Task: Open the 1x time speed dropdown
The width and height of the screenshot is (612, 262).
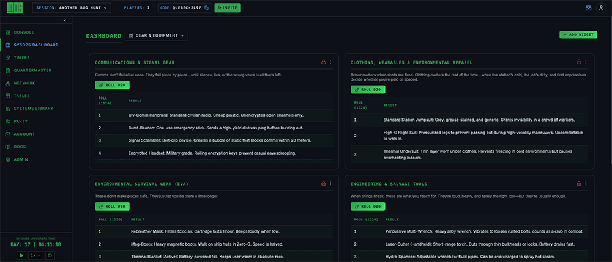Action: (35, 255)
